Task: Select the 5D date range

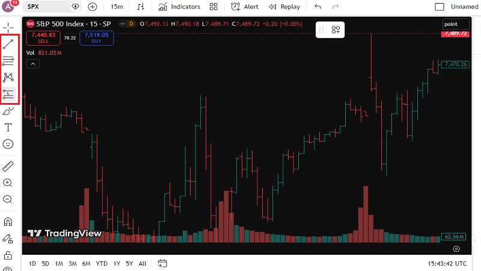Action: click(46, 264)
